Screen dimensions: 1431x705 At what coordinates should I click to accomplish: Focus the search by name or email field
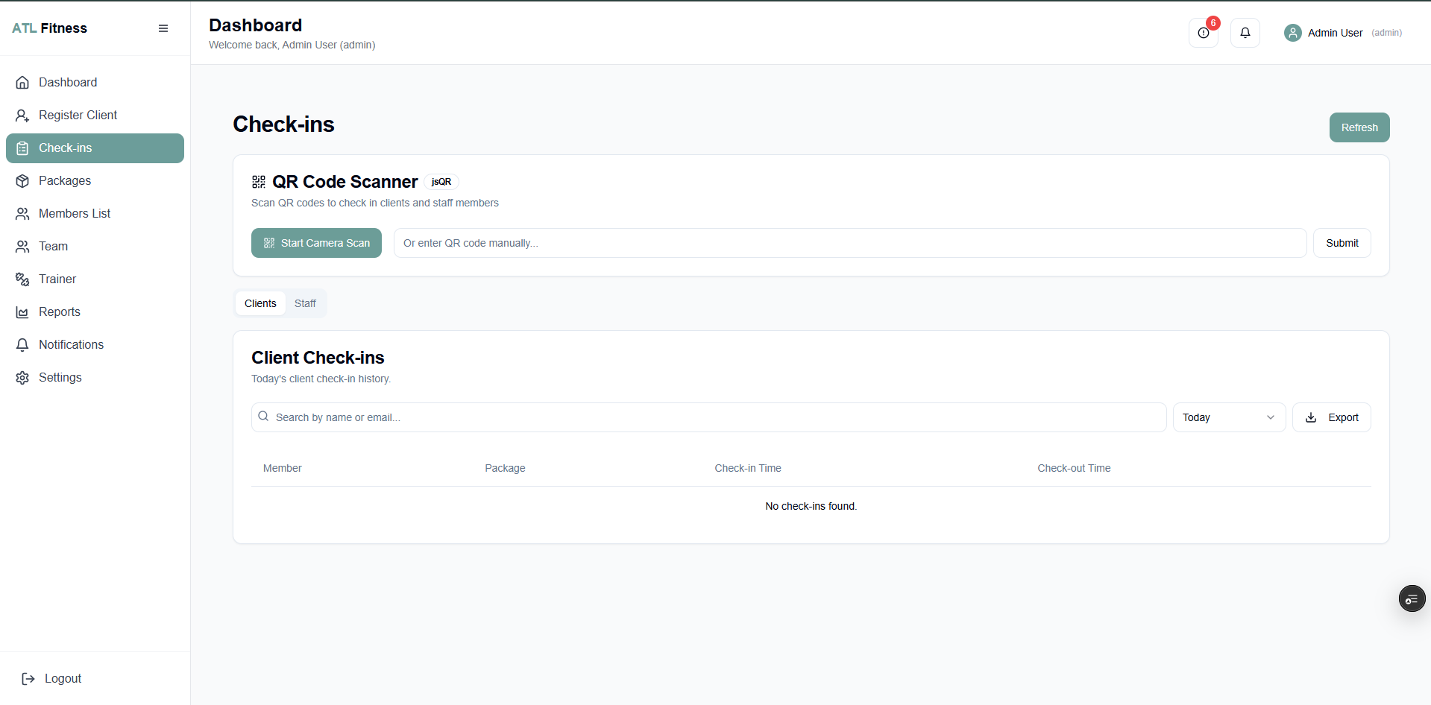click(708, 417)
